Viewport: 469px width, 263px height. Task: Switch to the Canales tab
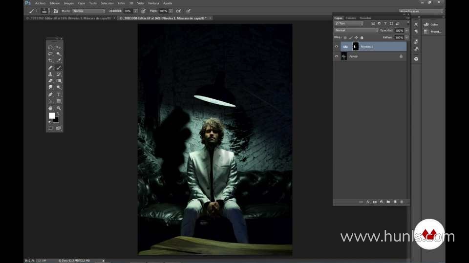click(351, 18)
